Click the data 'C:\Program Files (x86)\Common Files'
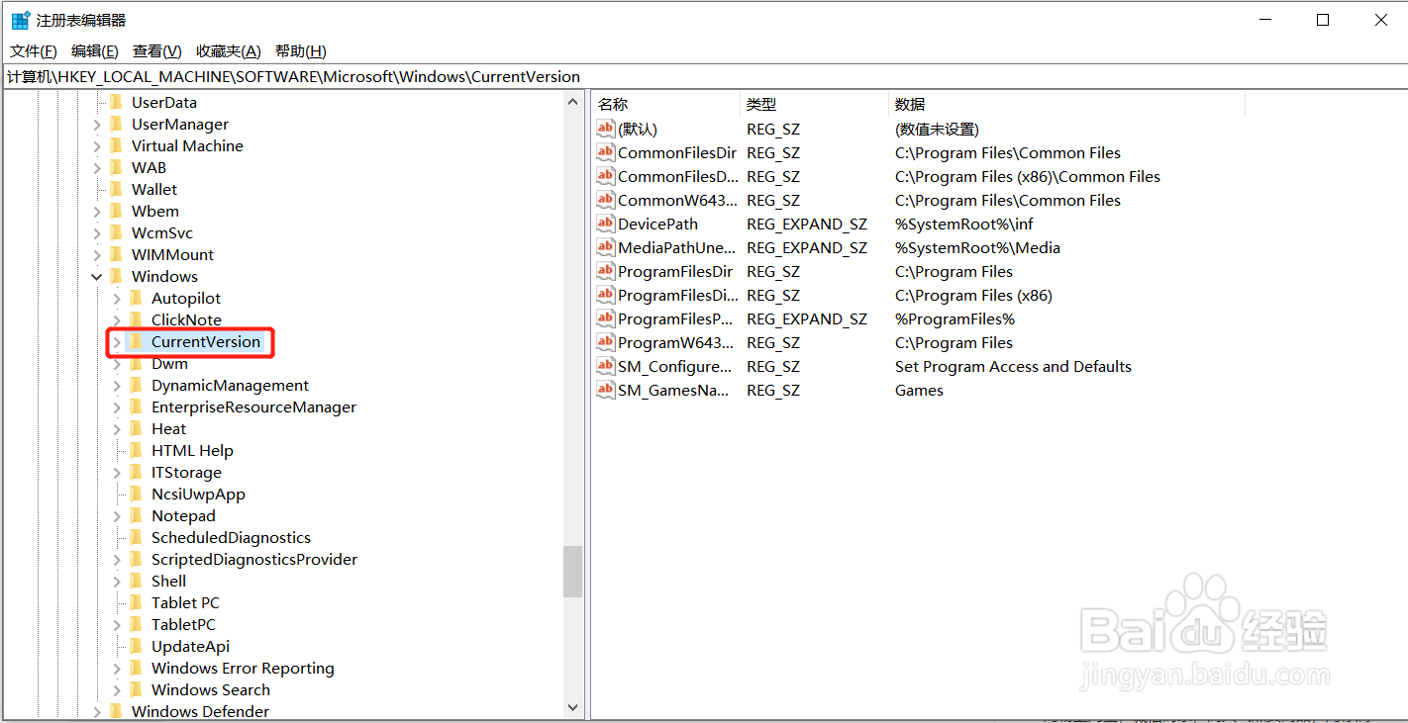This screenshot has height=723, width=1408. (x=1028, y=176)
